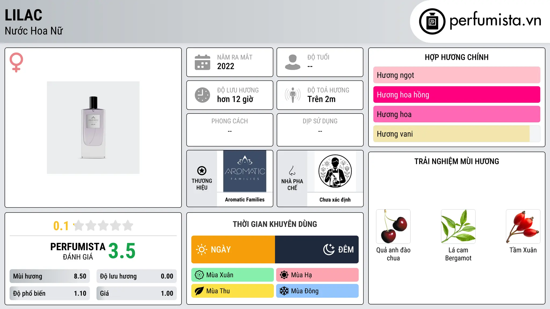The width and height of the screenshot is (550, 309).
Task: Open the Aromatic Families brand name link
Action: (245, 200)
